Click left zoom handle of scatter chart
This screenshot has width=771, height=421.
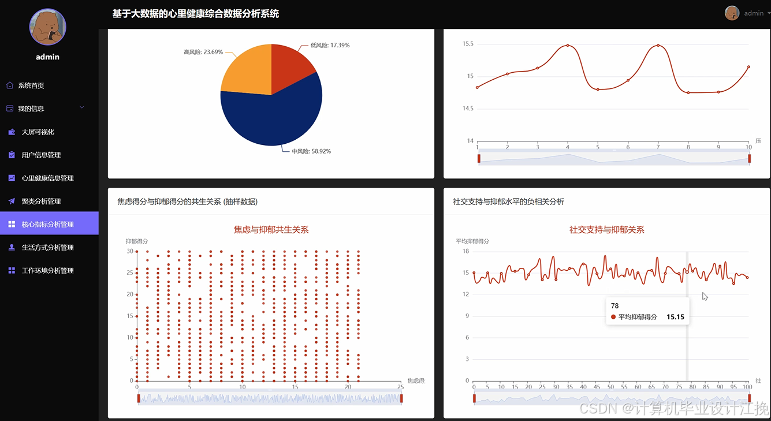coord(139,398)
